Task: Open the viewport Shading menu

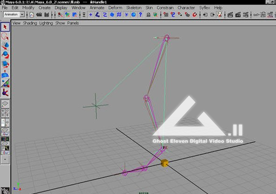Action: (x=30, y=23)
